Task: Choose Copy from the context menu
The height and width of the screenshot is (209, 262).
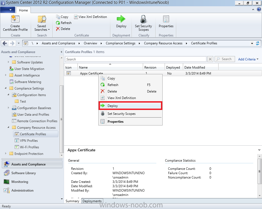Action: coord(130,78)
